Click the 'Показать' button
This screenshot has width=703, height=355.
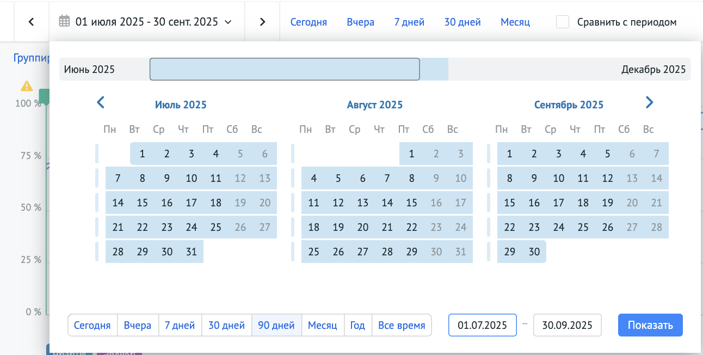[650, 325]
